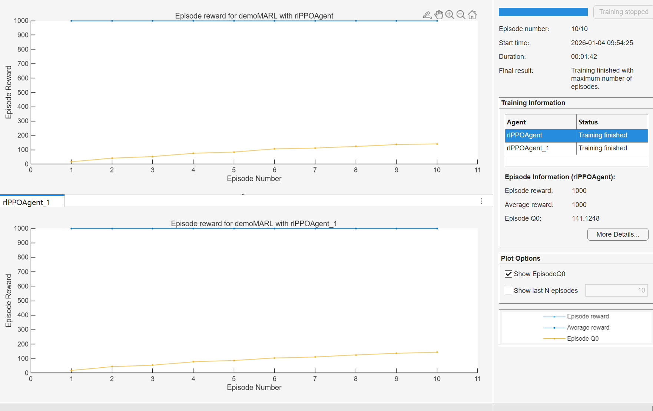This screenshot has height=411, width=653.
Task: Toggle the Show EpisodeQ0 checkbox
Action: point(508,274)
